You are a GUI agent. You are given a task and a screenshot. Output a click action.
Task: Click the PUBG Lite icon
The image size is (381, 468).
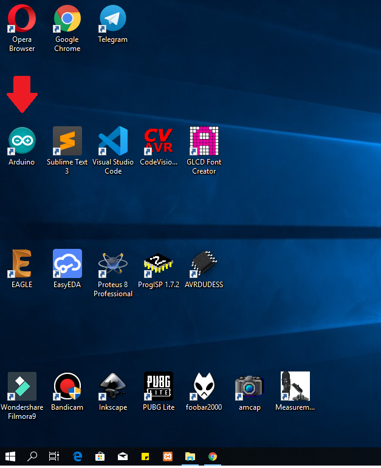(x=159, y=386)
